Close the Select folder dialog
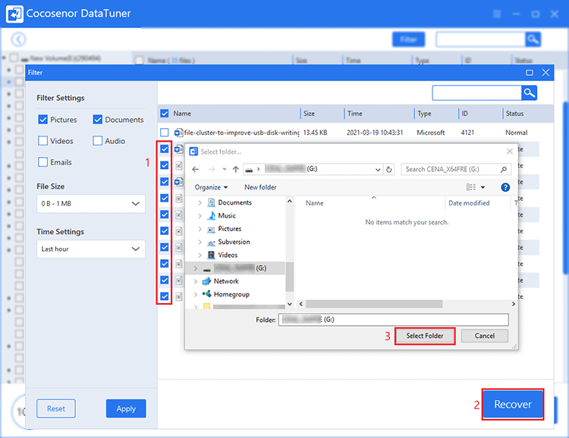 point(510,152)
